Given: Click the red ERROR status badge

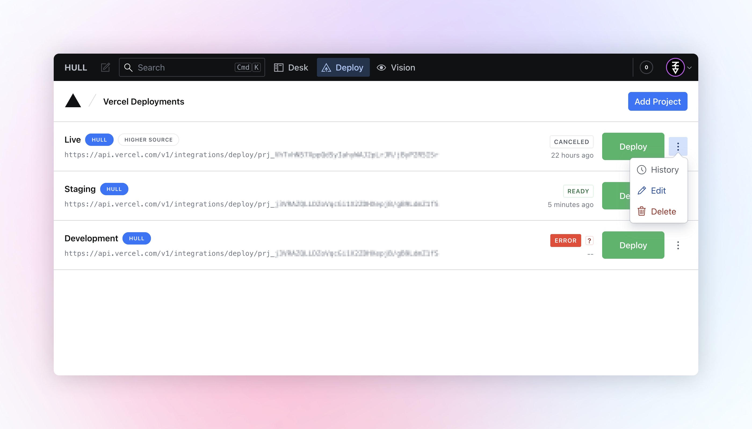Looking at the screenshot, I should click(x=565, y=241).
